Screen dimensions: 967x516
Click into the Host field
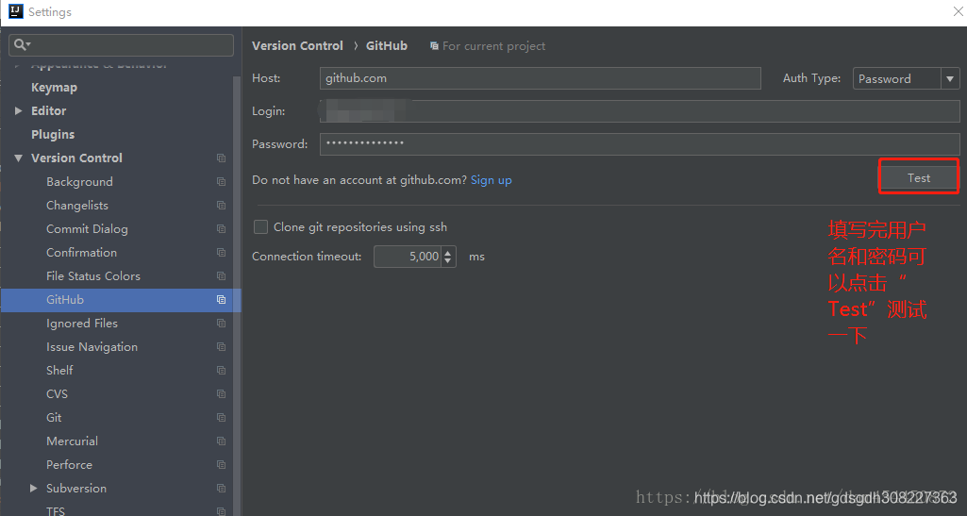click(x=541, y=78)
